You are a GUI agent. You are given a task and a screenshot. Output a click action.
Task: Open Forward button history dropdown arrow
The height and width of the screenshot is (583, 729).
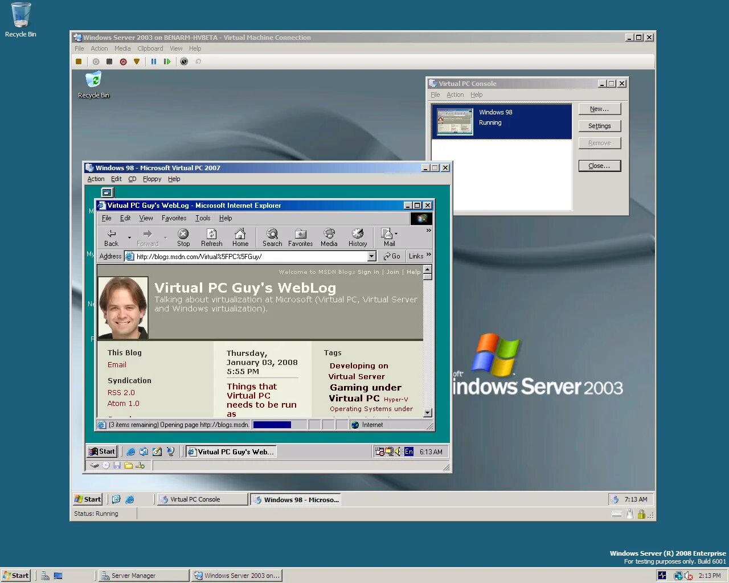click(x=166, y=237)
